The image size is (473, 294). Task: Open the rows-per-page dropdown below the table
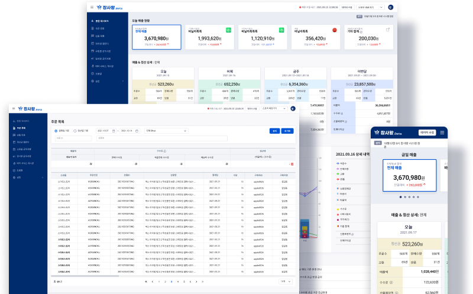286,282
